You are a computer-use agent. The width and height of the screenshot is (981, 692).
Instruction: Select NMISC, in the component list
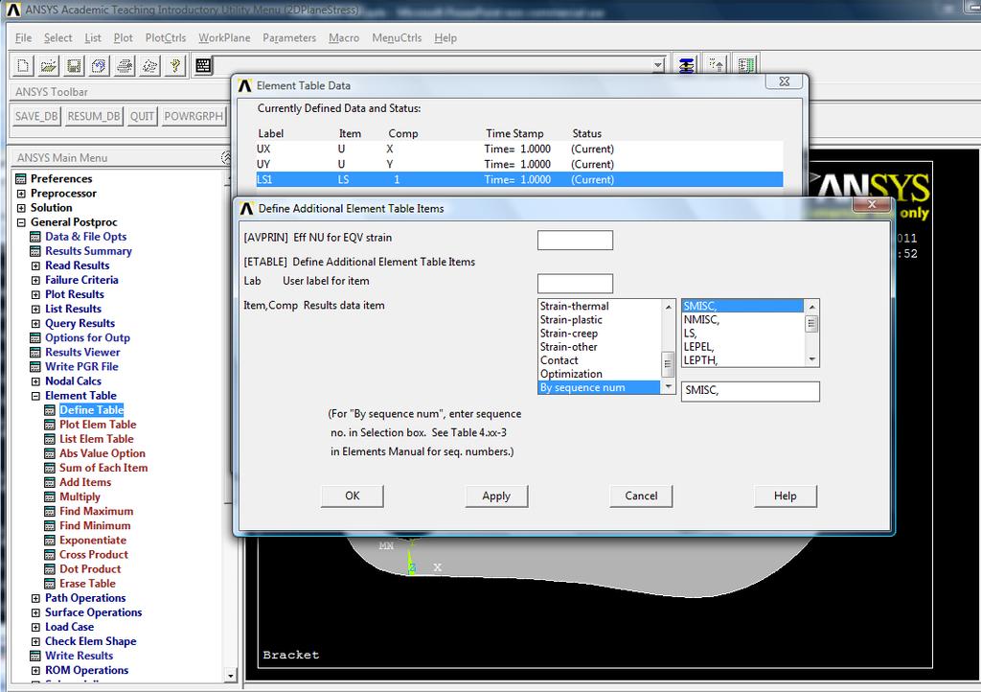click(742, 320)
